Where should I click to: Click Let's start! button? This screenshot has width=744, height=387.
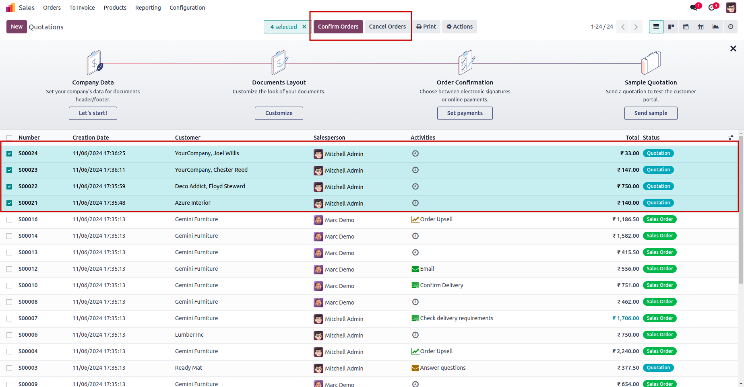(x=93, y=113)
